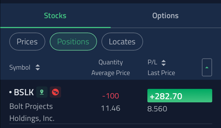Sort positions by Symbol arrows
The image size is (221, 128).
click(x=38, y=67)
